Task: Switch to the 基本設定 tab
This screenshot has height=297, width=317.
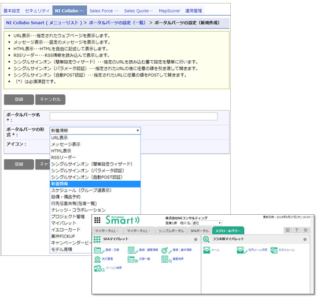Action: click(x=12, y=11)
